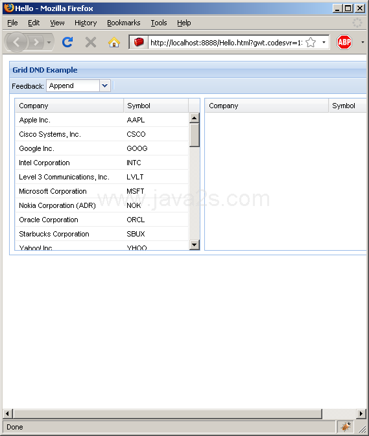The width and height of the screenshot is (369, 436).
Task: Sort left grid by Symbol header
Action: coord(156,106)
